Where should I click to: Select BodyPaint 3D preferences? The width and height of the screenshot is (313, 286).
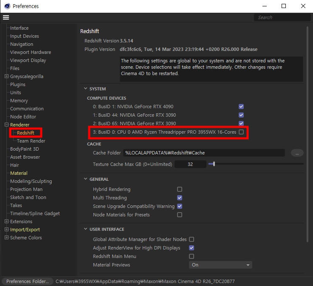tap(25, 149)
